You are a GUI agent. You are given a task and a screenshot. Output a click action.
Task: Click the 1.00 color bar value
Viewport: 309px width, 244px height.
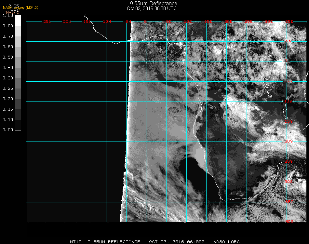pos(8,16)
